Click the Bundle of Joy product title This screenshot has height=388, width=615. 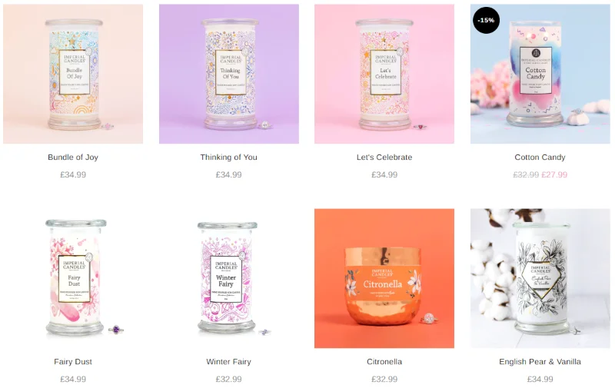tap(73, 158)
